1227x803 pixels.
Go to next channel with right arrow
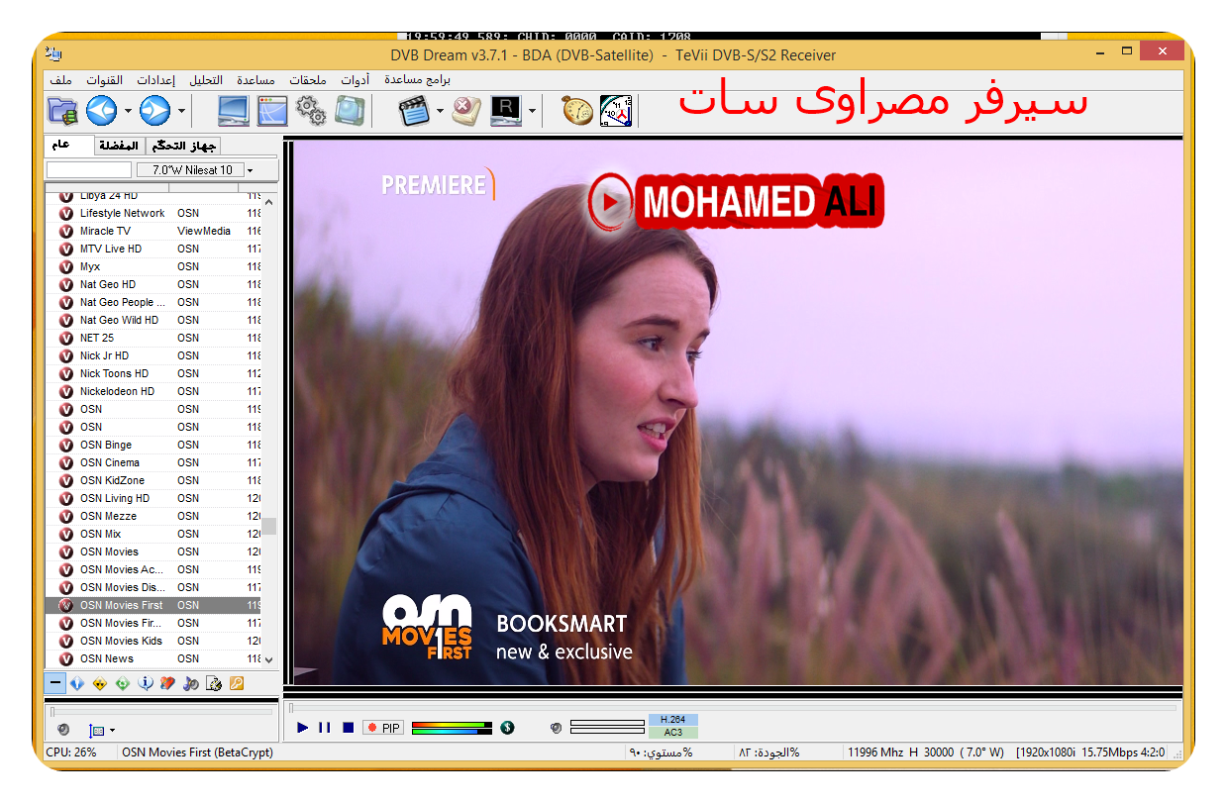pyautogui.click(x=155, y=111)
